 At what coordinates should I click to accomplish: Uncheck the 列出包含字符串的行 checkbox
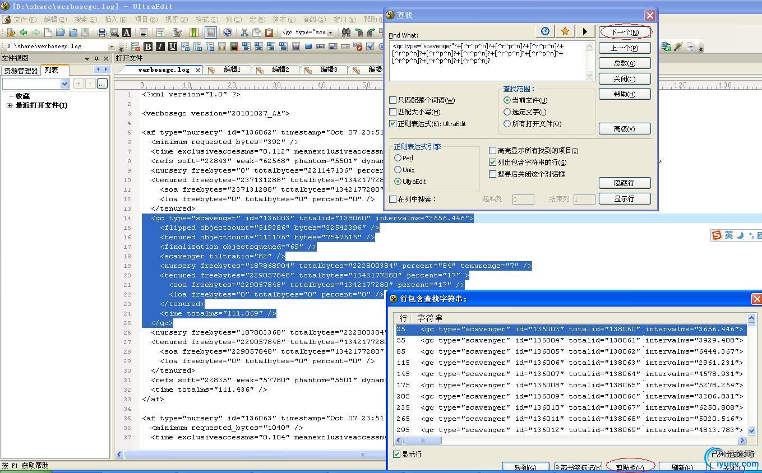click(493, 162)
